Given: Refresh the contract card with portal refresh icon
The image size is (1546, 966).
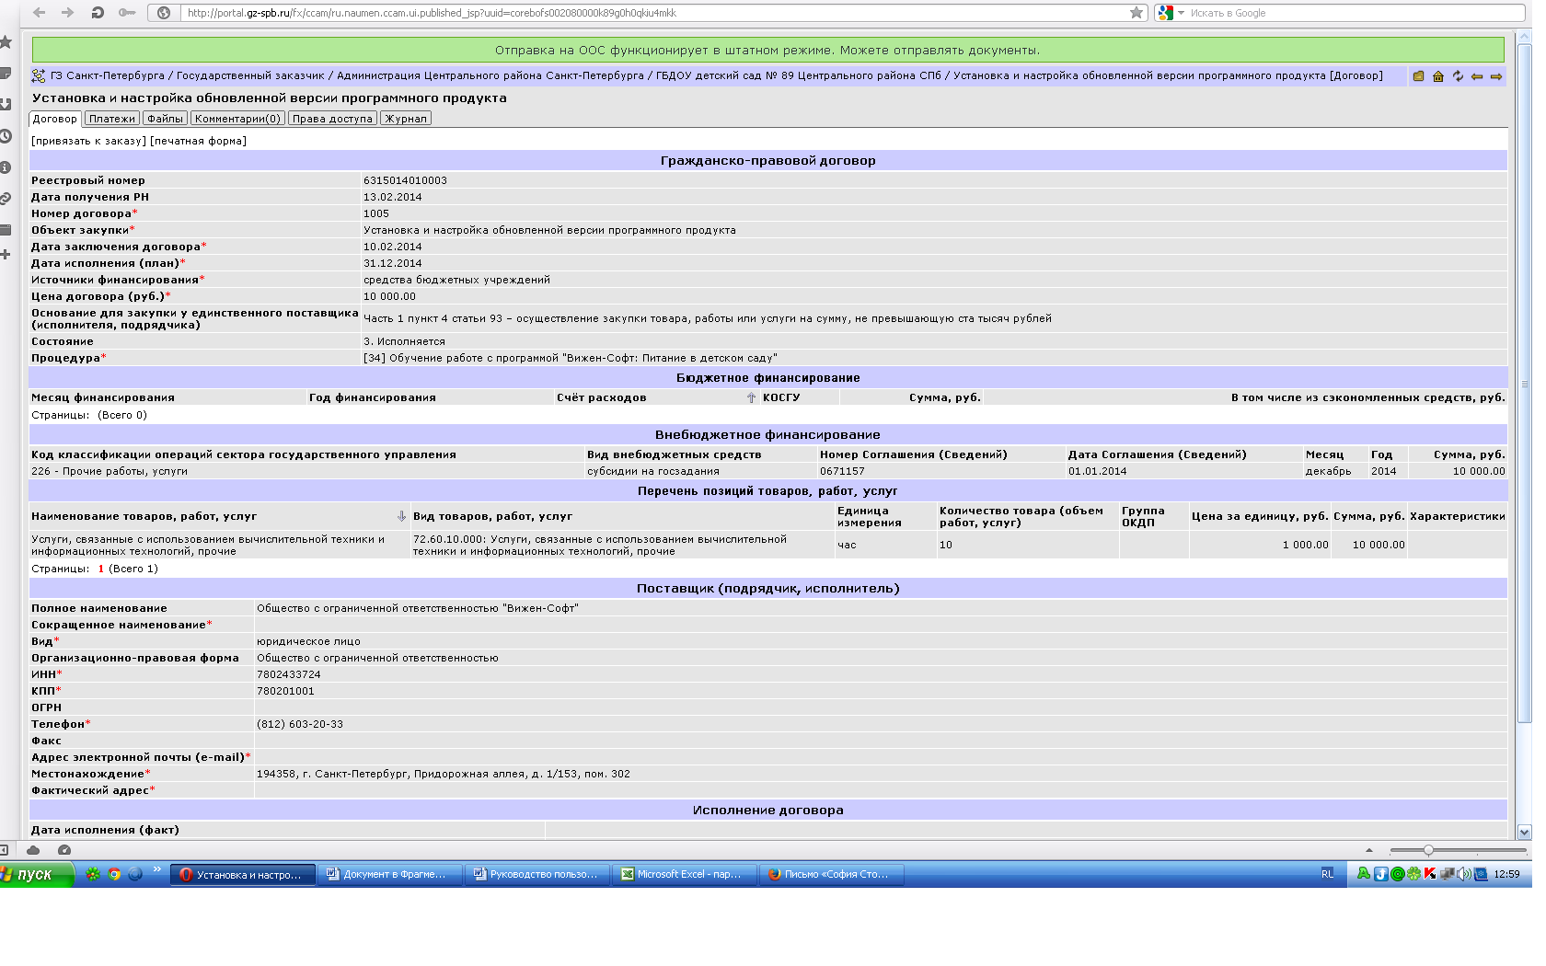Looking at the screenshot, I should (x=1458, y=76).
